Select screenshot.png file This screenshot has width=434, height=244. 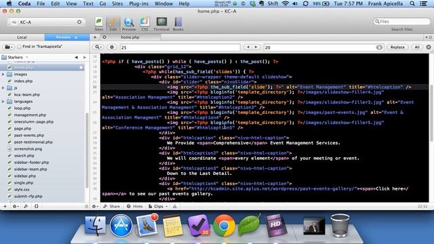click(28, 149)
